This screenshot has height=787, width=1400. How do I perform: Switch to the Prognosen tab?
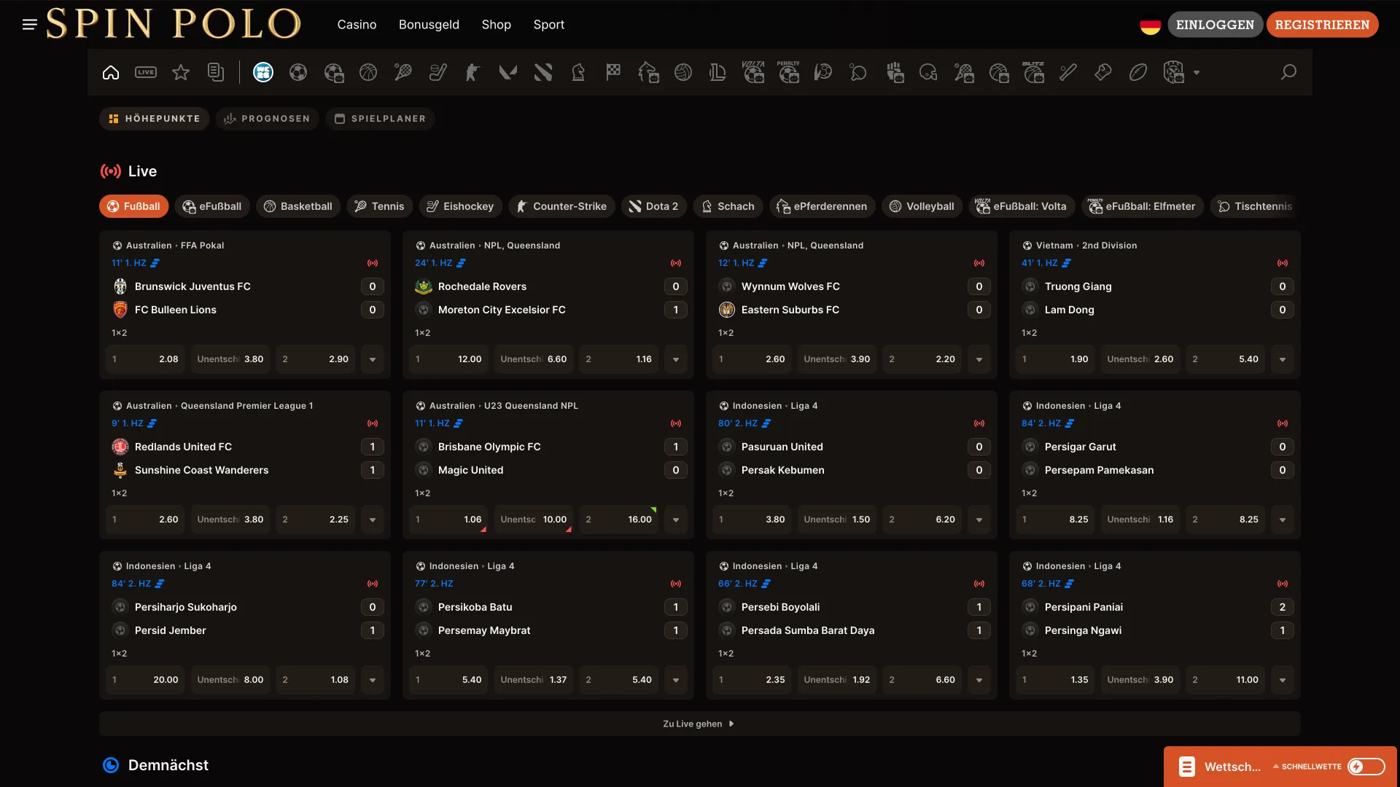[x=267, y=119]
